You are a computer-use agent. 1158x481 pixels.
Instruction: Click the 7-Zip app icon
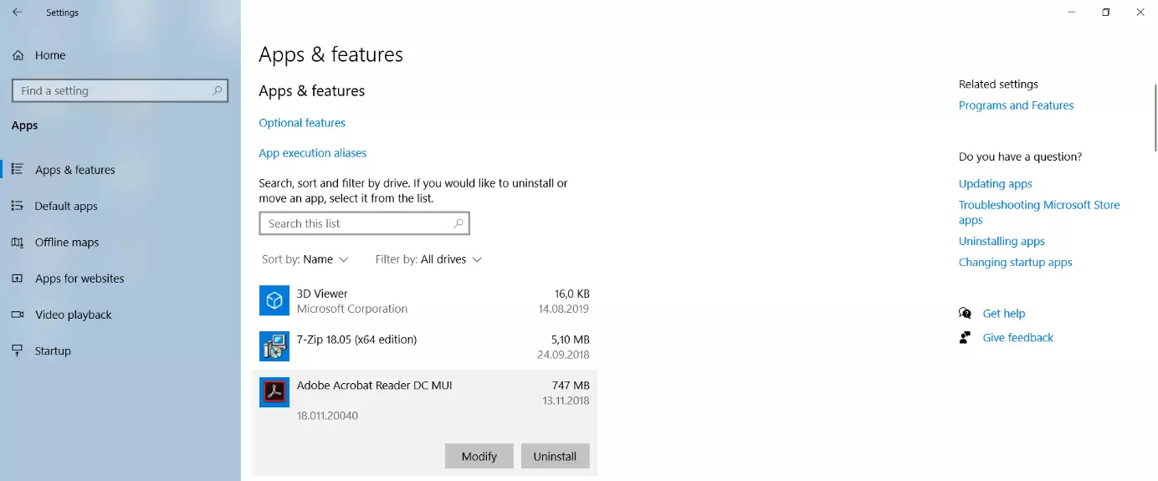point(274,346)
